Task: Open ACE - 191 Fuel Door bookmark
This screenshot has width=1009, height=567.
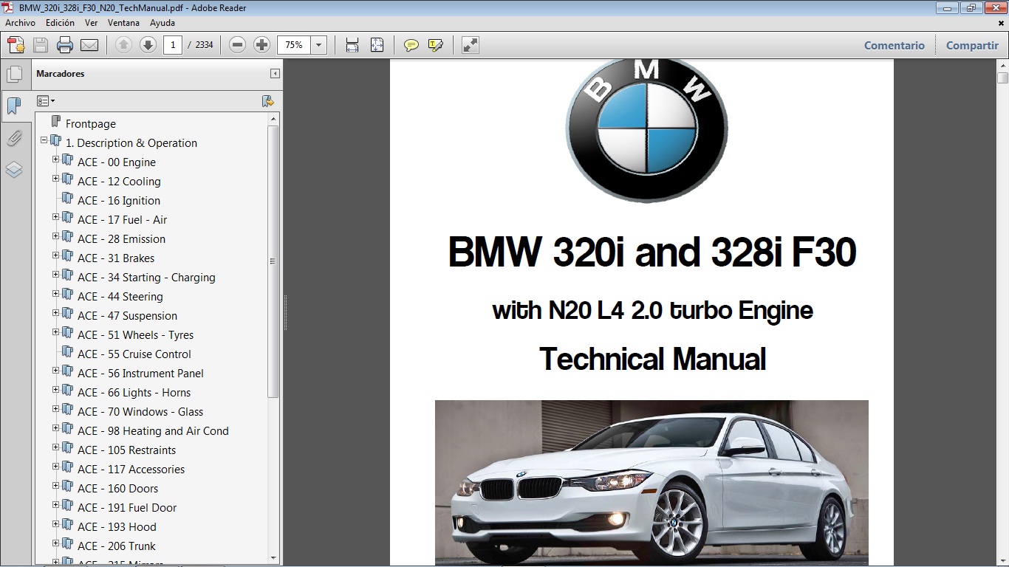Action: (127, 508)
